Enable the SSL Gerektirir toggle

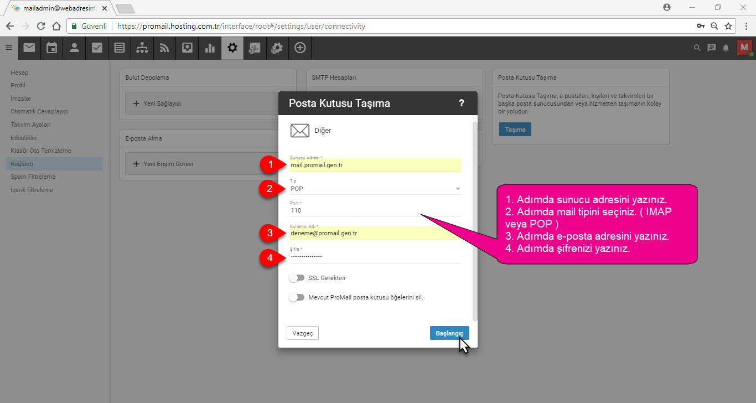coord(297,278)
